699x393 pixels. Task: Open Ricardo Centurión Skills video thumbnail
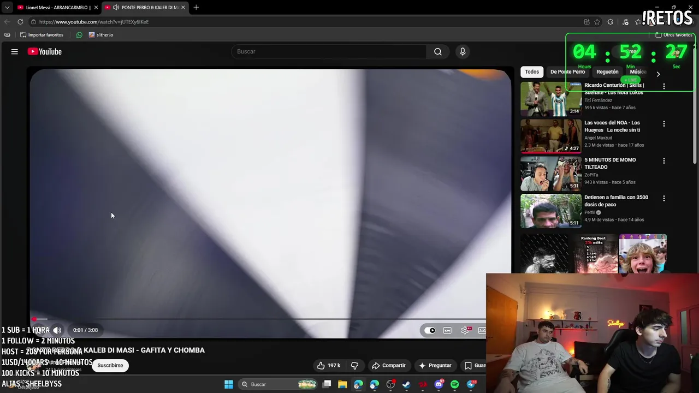551,99
